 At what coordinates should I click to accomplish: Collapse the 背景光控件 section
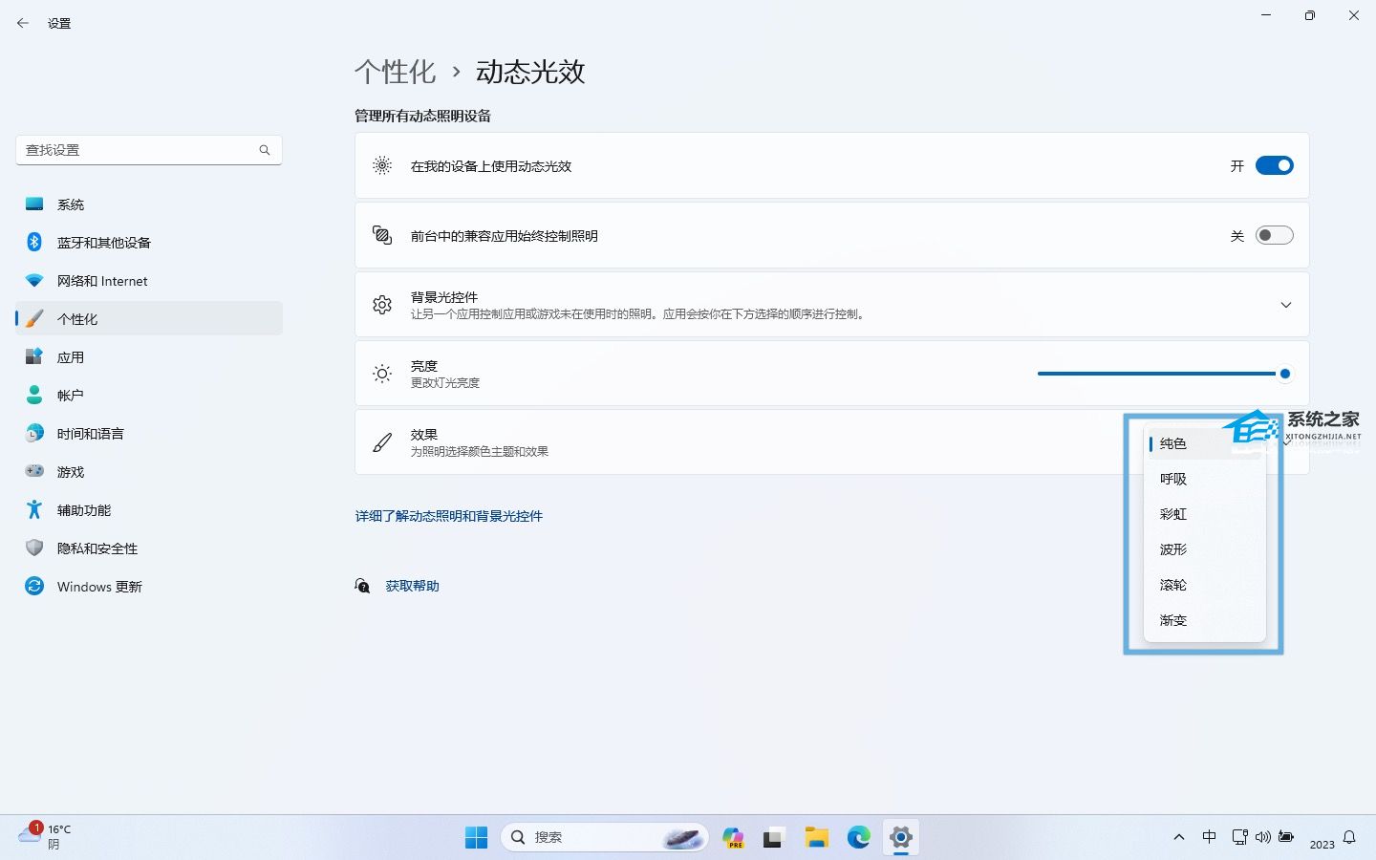[x=1285, y=305]
